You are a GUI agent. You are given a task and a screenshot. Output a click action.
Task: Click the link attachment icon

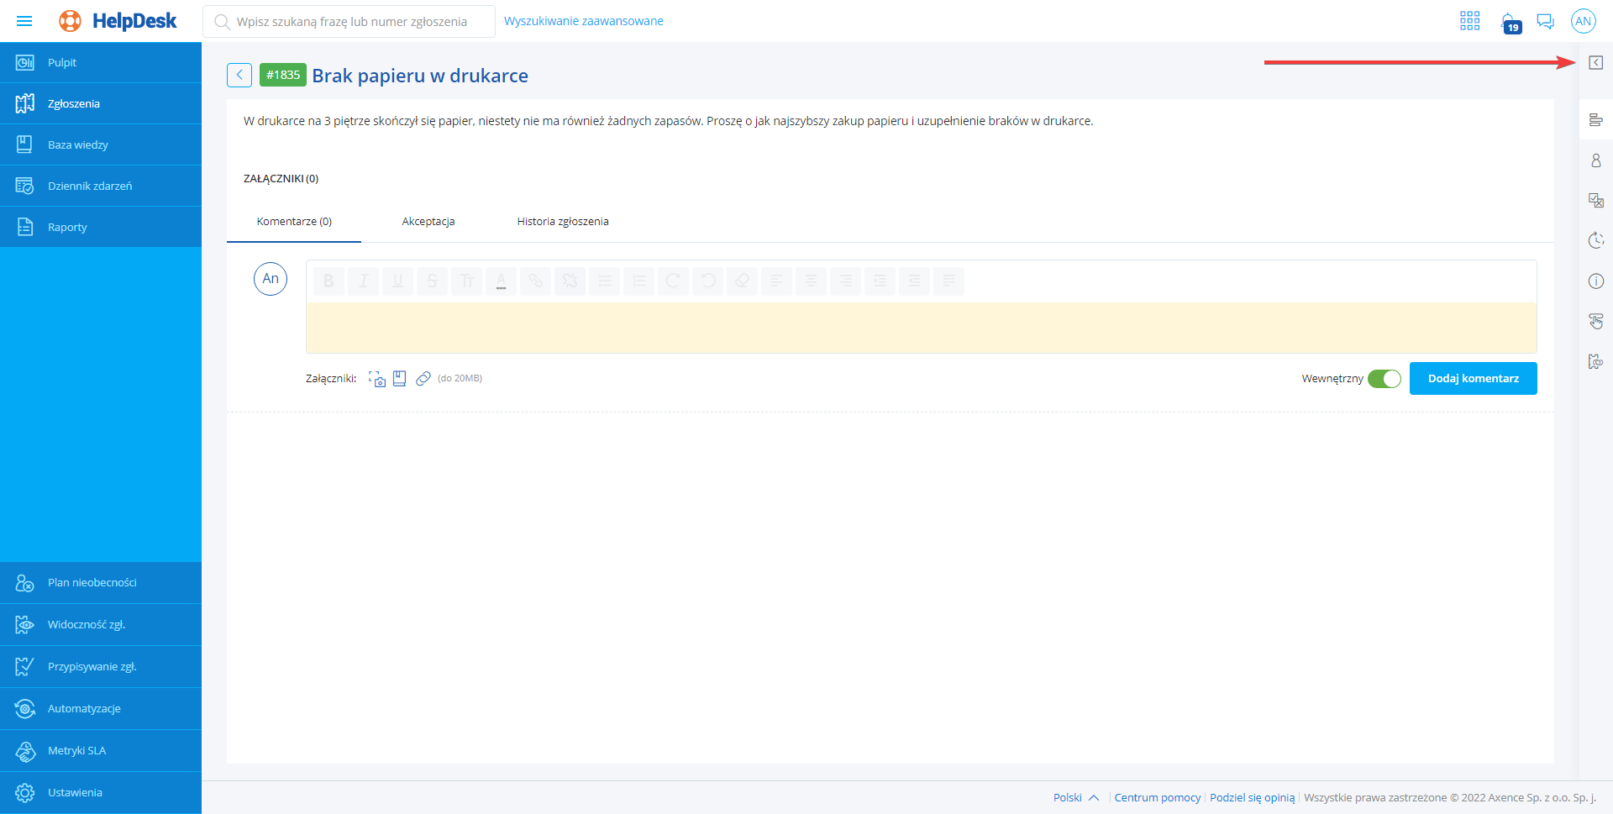pyautogui.click(x=423, y=379)
